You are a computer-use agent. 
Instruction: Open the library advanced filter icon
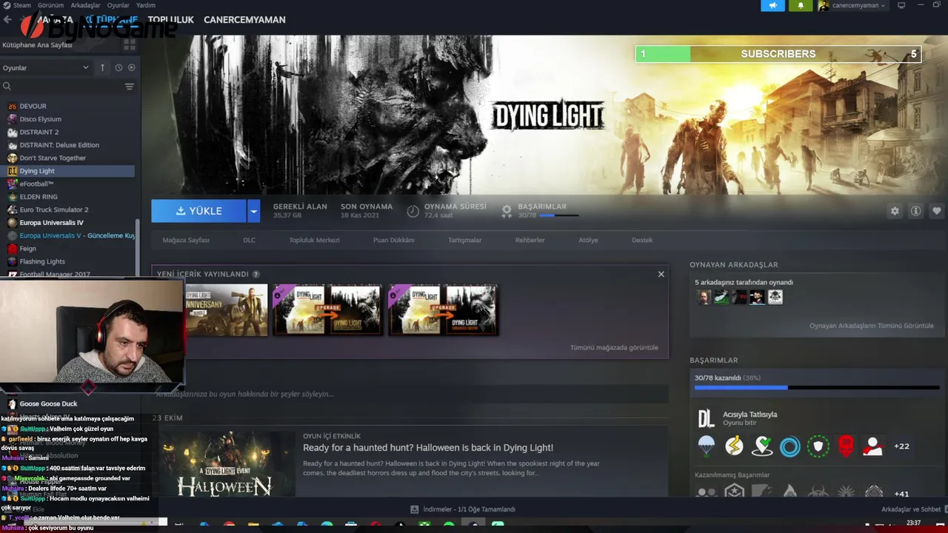(x=130, y=87)
